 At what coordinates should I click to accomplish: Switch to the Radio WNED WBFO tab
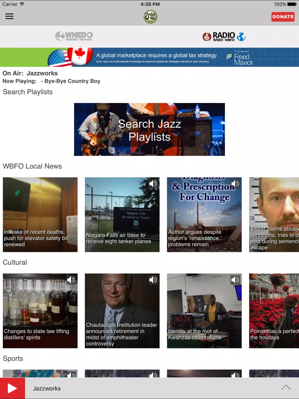click(224, 37)
